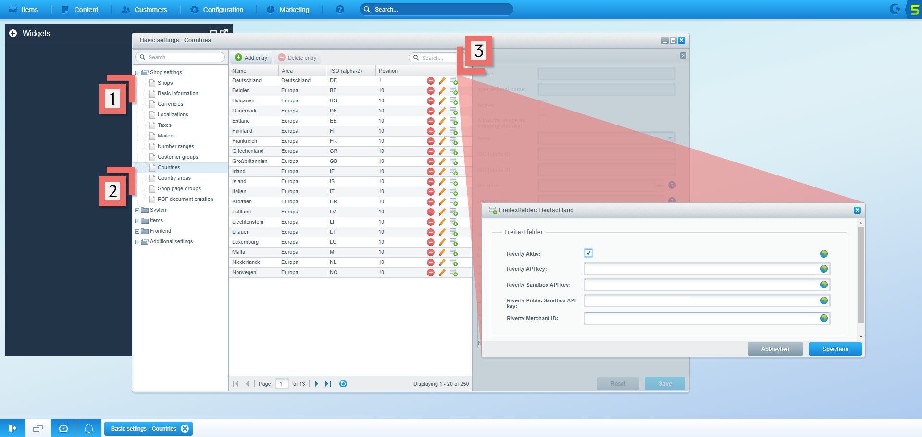922x437 pixels.
Task: Expand the System tree folder
Action: (137, 210)
